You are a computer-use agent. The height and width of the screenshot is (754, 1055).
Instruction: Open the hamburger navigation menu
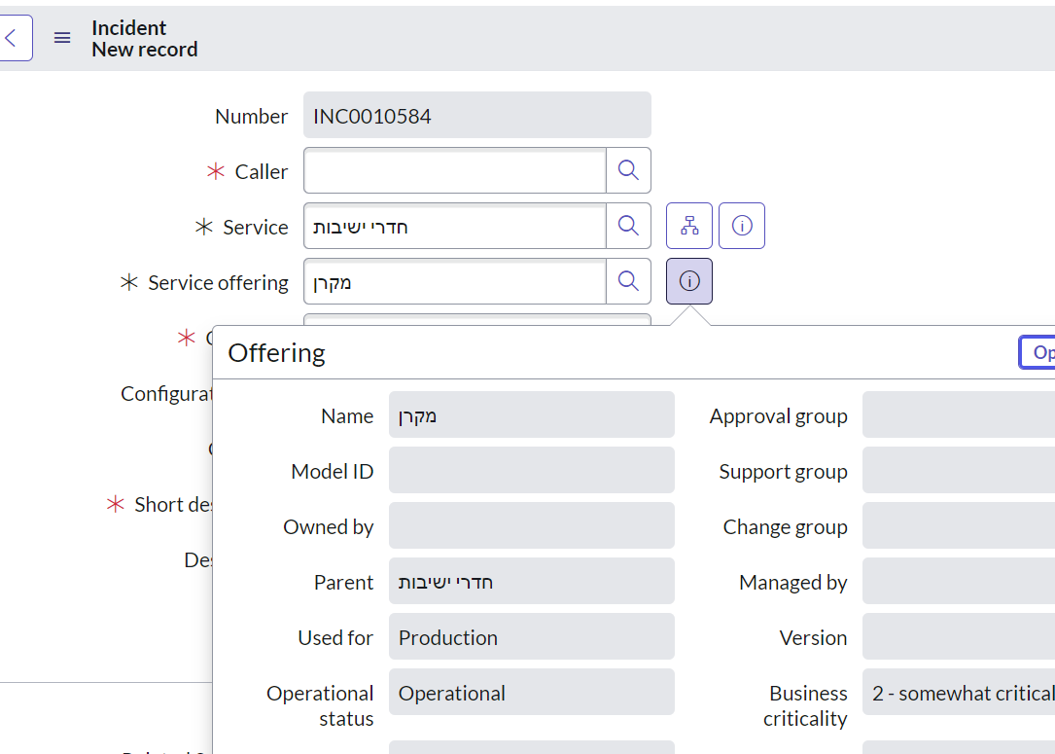62,38
